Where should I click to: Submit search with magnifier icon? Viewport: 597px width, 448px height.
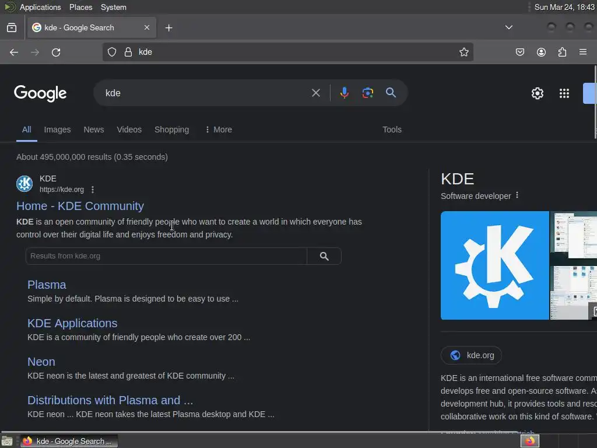391,93
